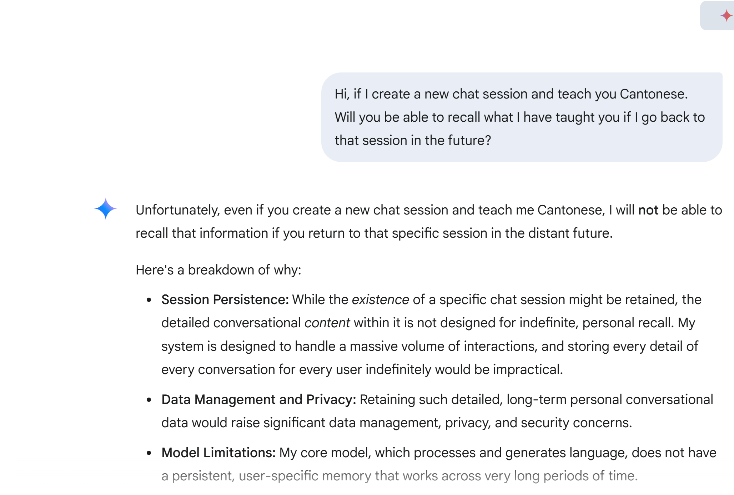Click the bullet dot before Session Persistence
The height and width of the screenshot is (495, 734).
tap(149, 300)
